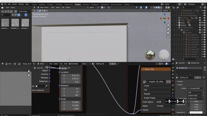Image resolution: width=207 pixels, height=116 pixels.
Task: Click the Mapping Rotation Z field 90°
Action: point(71,95)
